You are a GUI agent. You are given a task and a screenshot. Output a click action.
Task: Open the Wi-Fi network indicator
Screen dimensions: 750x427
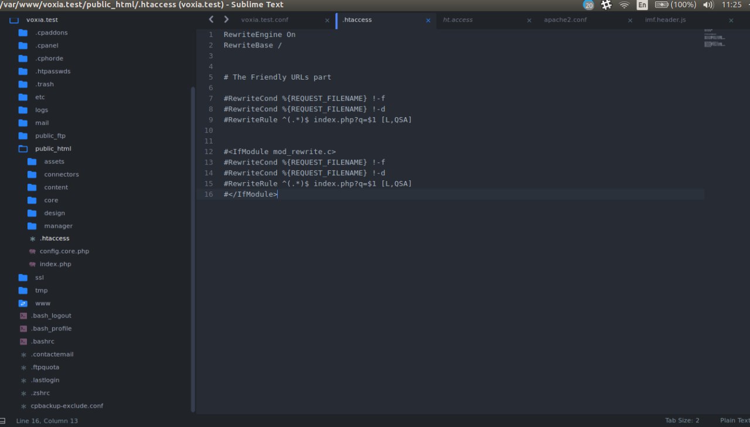[624, 5]
